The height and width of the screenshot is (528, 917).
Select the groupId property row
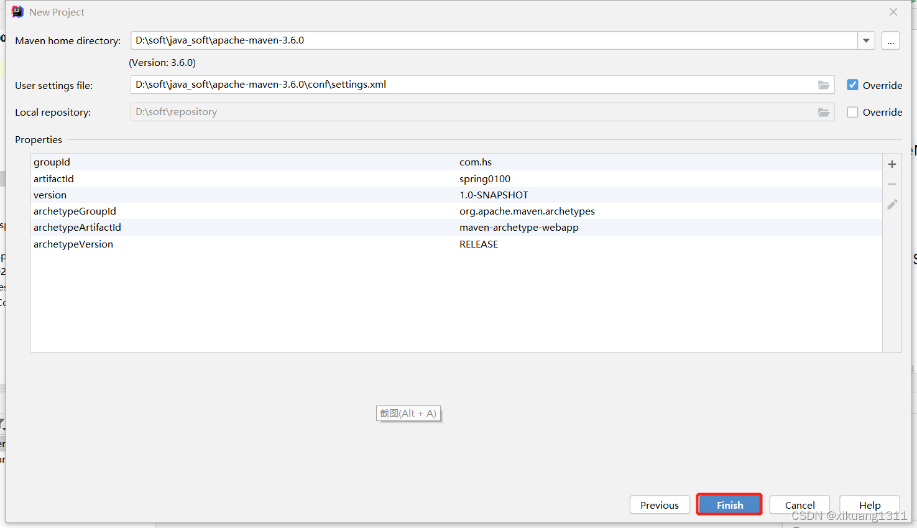click(x=456, y=162)
